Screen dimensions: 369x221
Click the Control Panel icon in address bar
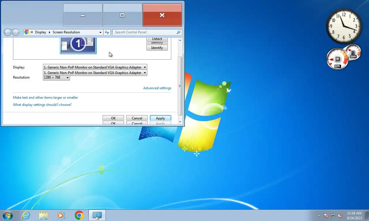click(27, 32)
